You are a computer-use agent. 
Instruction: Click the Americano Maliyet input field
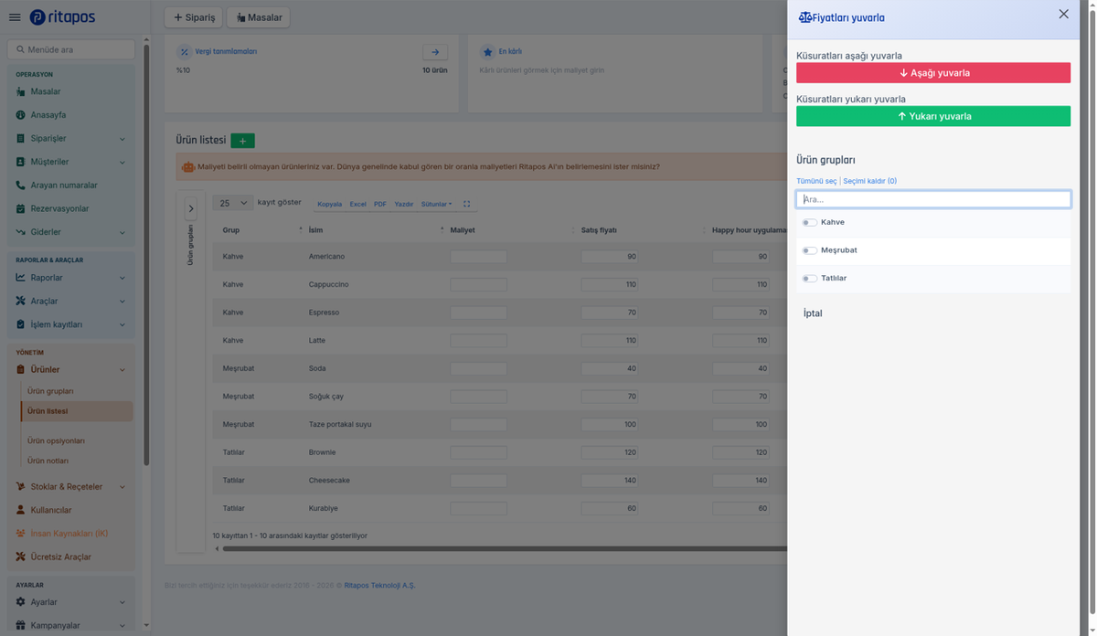(478, 257)
